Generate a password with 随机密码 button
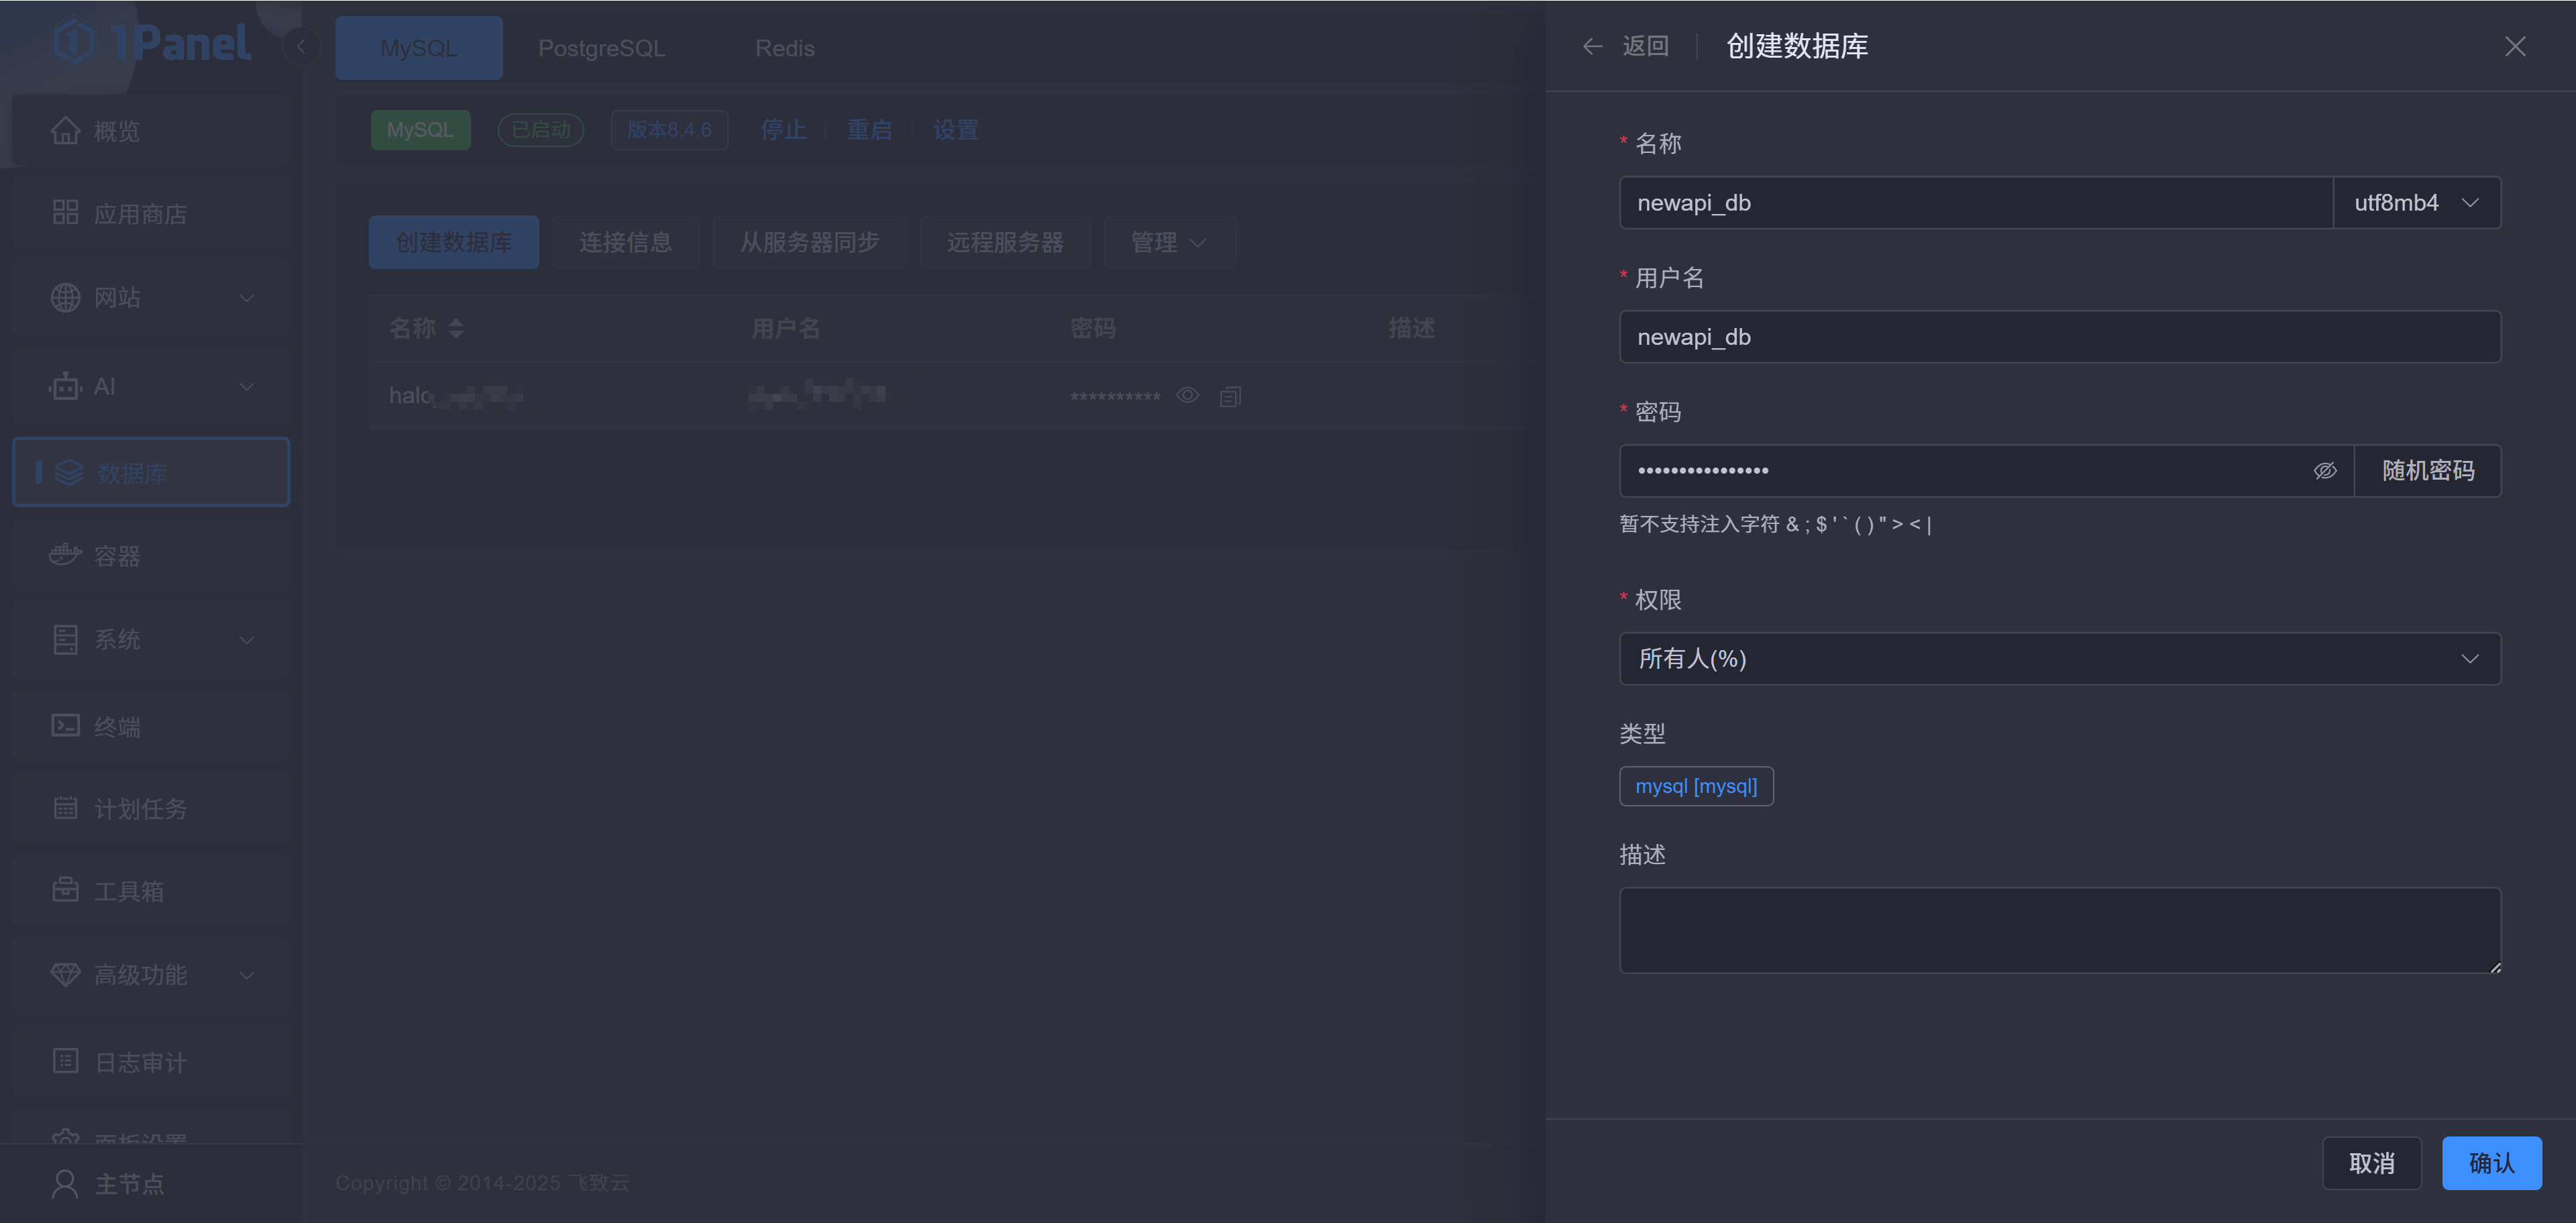 tap(2427, 471)
